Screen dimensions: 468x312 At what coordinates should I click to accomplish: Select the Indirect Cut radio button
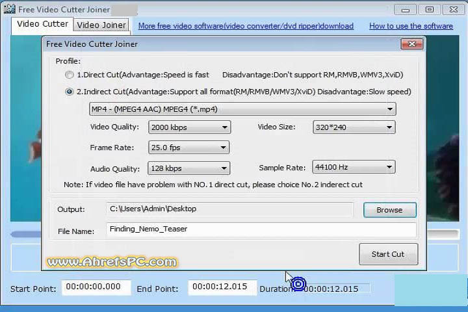[70, 92]
